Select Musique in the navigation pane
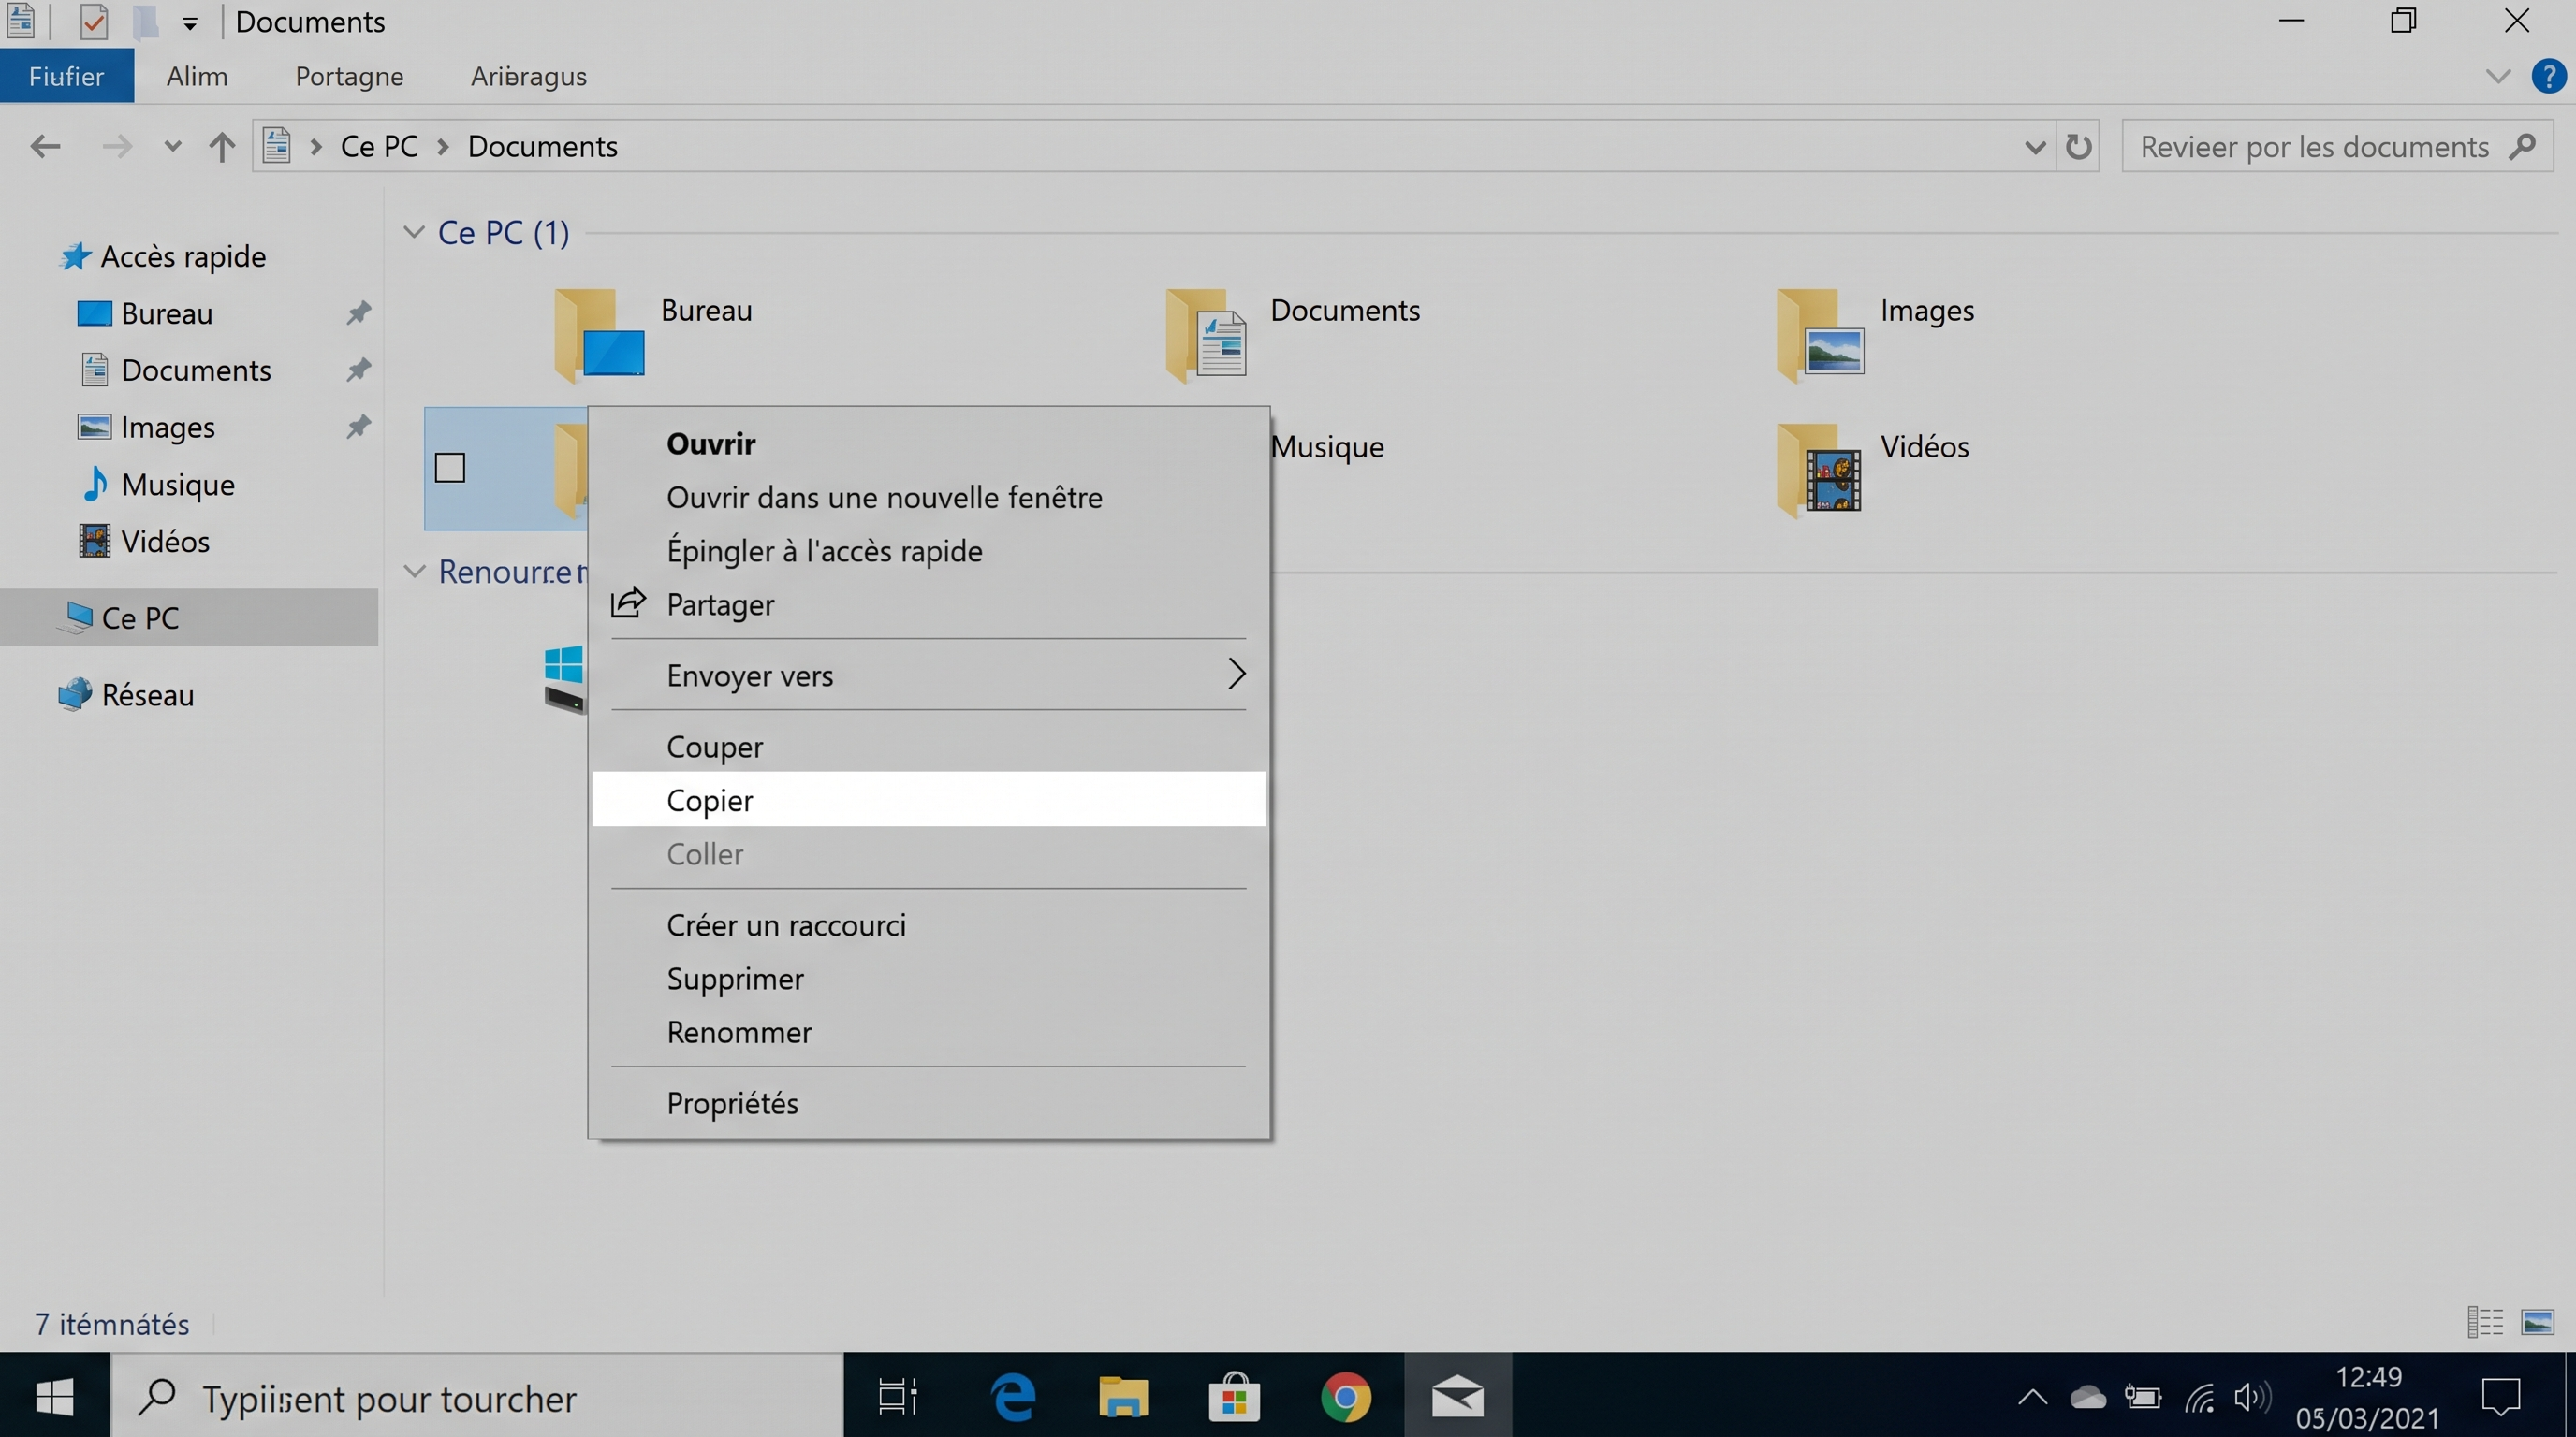 [157, 484]
